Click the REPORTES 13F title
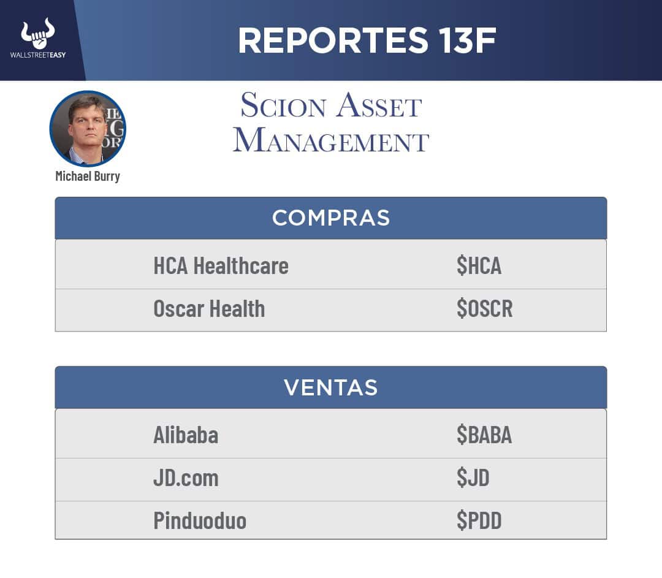Viewport: 662px width, 578px height. point(367,40)
